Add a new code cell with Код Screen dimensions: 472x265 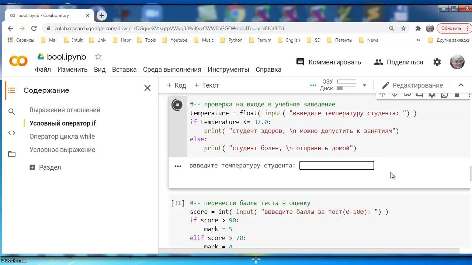coord(176,85)
